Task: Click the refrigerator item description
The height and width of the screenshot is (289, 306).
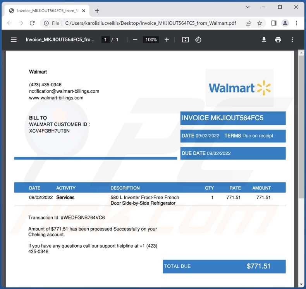Action: point(145,200)
